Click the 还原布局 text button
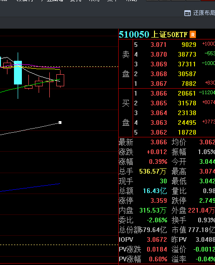 tap(204, 13)
